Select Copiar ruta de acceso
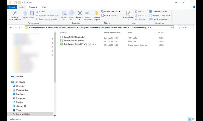203x121 pixels. (x=47, y=15)
